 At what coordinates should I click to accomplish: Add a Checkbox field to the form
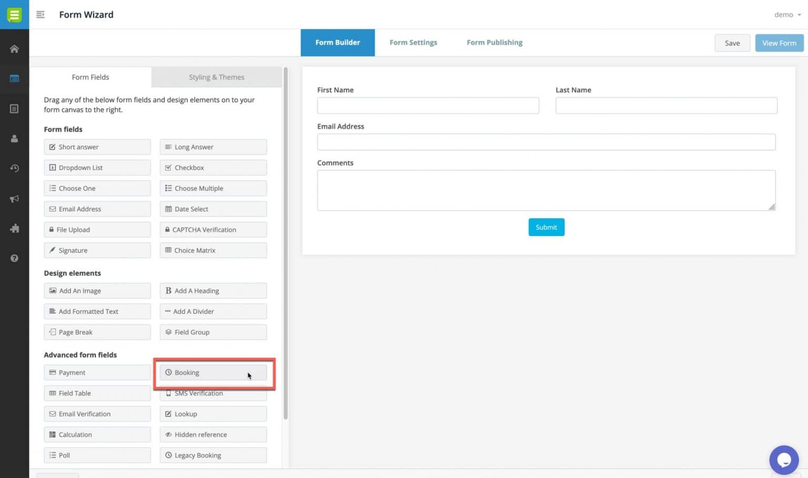point(213,167)
